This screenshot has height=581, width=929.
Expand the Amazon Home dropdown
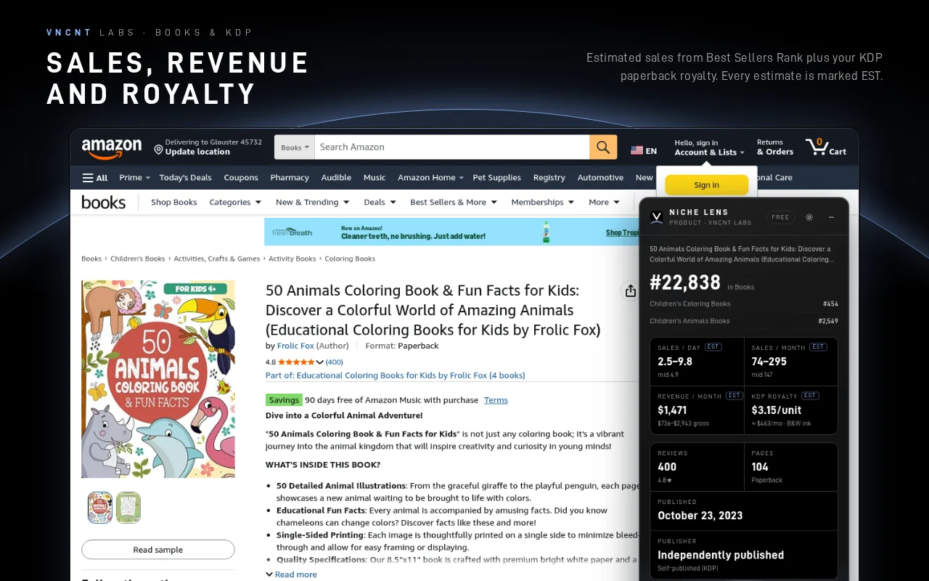pyautogui.click(x=430, y=178)
